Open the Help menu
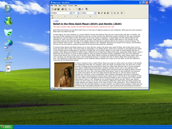 (x=76, y=6)
